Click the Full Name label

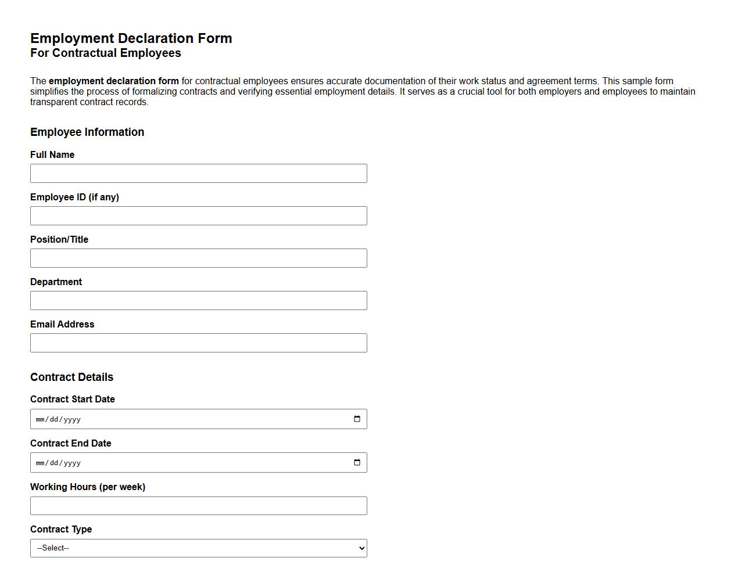pyautogui.click(x=52, y=154)
